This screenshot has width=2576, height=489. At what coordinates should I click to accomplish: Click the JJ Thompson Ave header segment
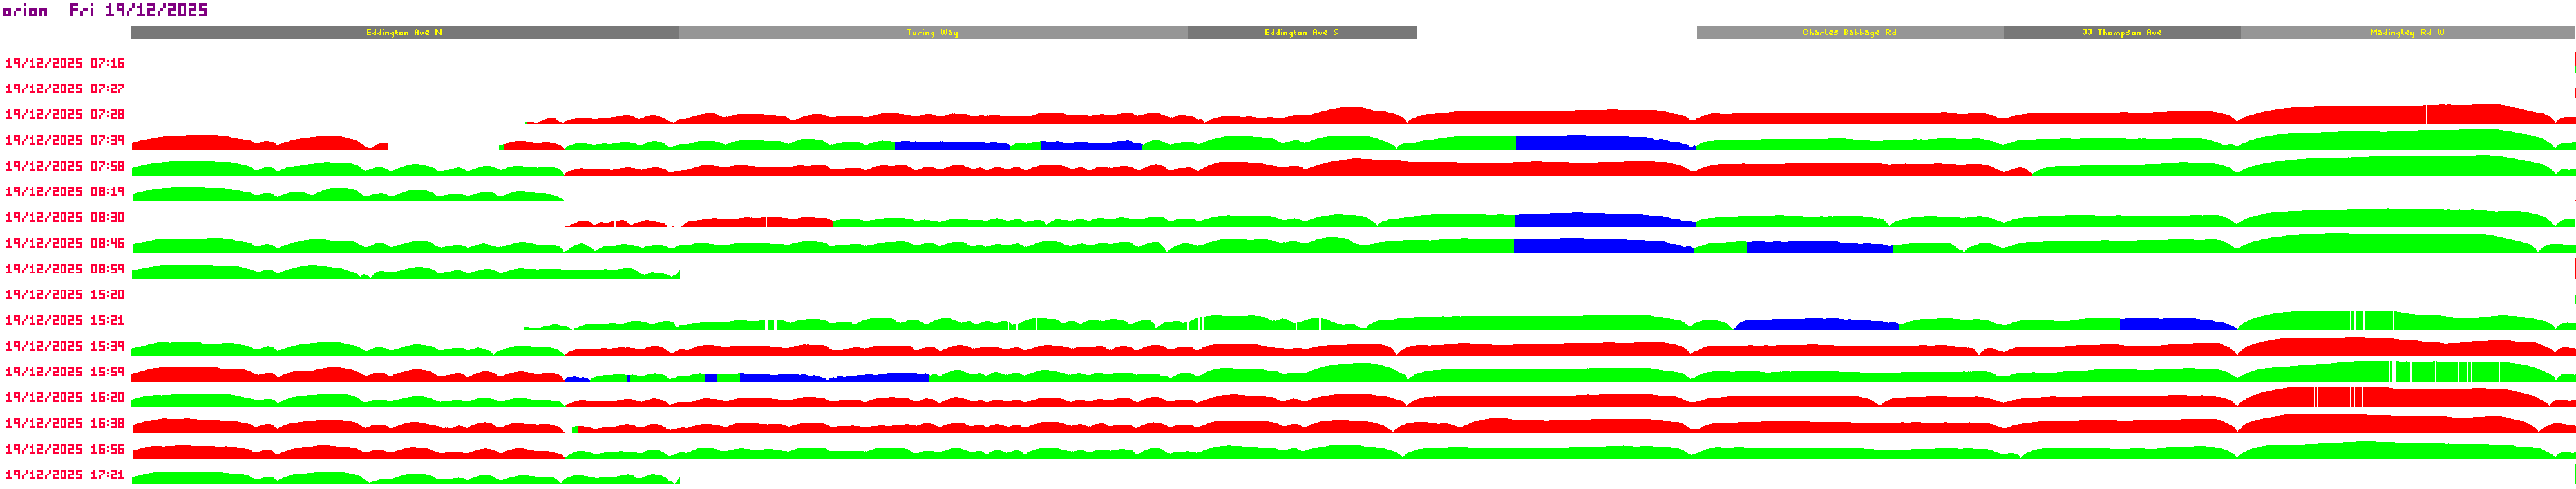pyautogui.click(x=2121, y=33)
